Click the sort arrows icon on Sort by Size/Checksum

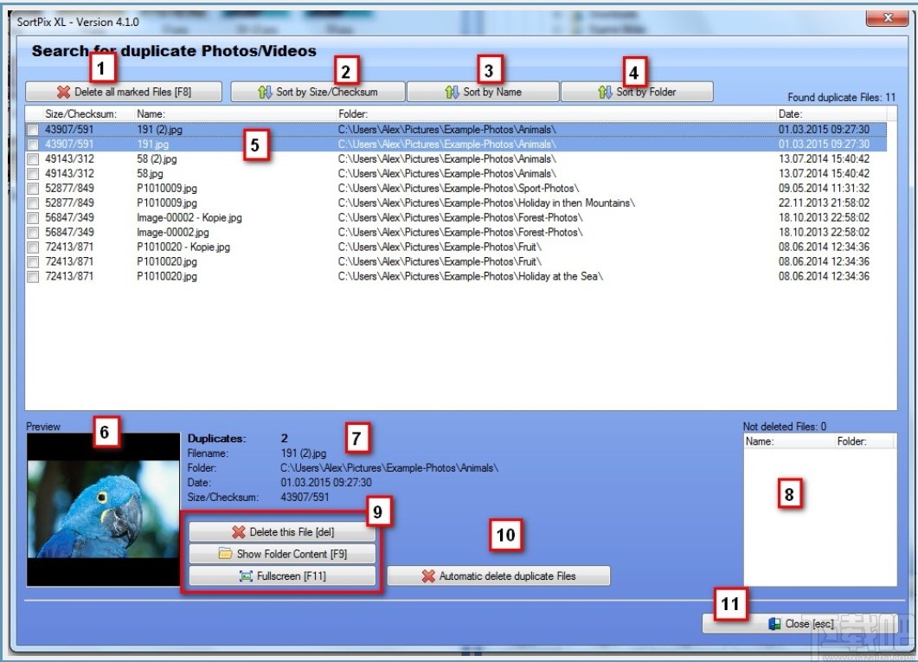266,92
